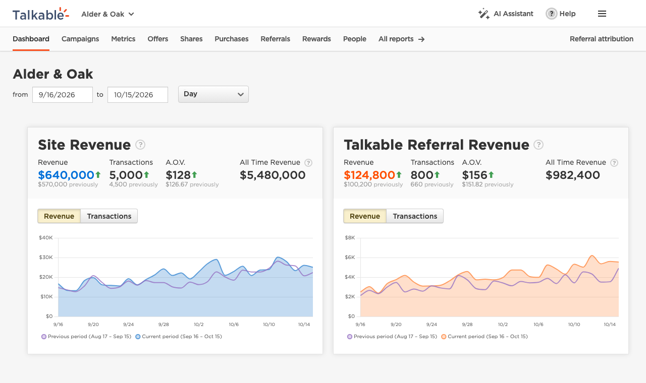Open the Day granularity dropdown
Image resolution: width=646 pixels, height=383 pixels.
coord(213,94)
